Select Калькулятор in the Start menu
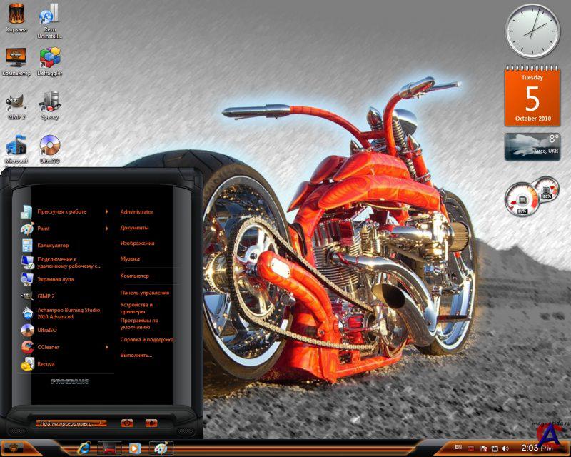This screenshot has height=457, width=571. (53, 246)
